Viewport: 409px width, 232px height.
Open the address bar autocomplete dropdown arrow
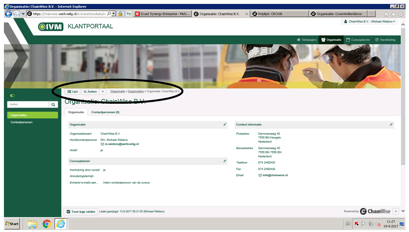click(x=114, y=14)
